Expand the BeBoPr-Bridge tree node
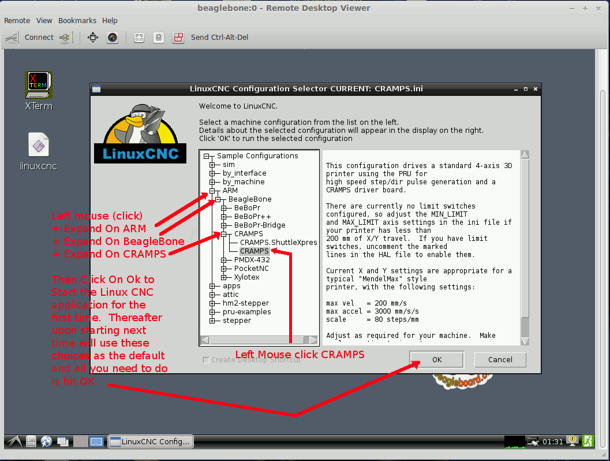Image resolution: width=610 pixels, height=461 pixels. [x=224, y=225]
